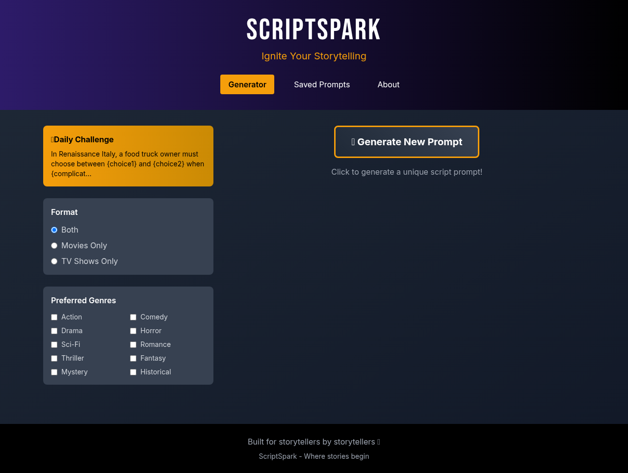Open the About page

(x=388, y=84)
